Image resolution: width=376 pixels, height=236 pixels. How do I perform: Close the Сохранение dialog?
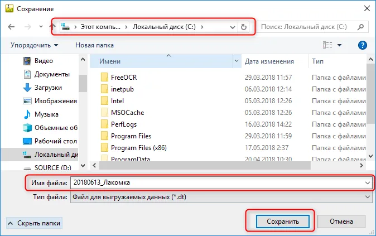pyautogui.click(x=367, y=8)
